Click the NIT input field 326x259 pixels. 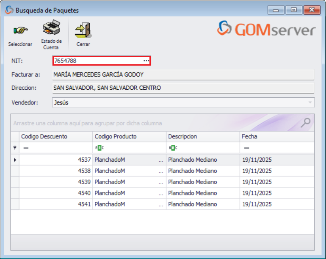coord(97,61)
